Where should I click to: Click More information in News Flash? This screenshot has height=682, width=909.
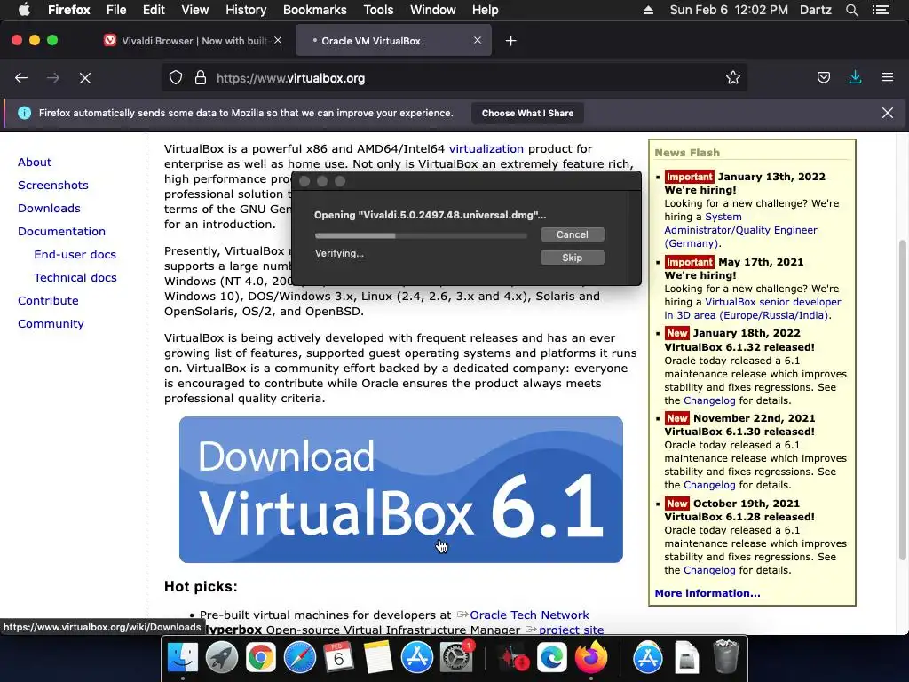[707, 593]
